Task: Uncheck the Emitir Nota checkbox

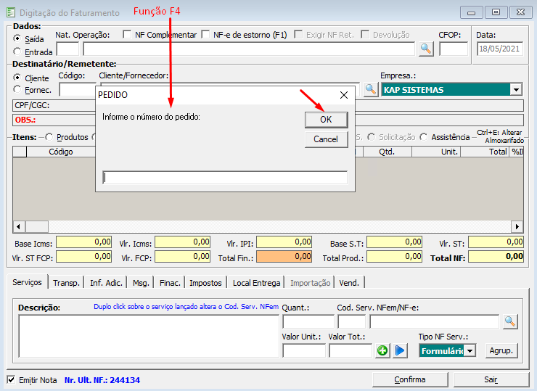Action: point(11,379)
